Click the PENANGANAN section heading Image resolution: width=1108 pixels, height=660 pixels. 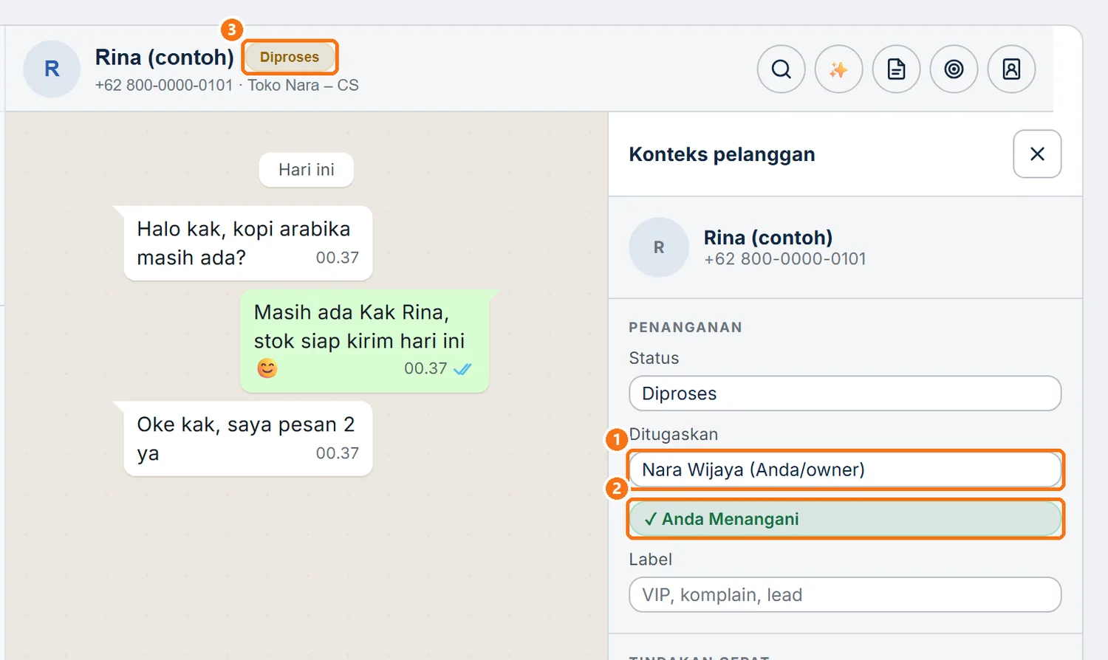pyautogui.click(x=685, y=328)
